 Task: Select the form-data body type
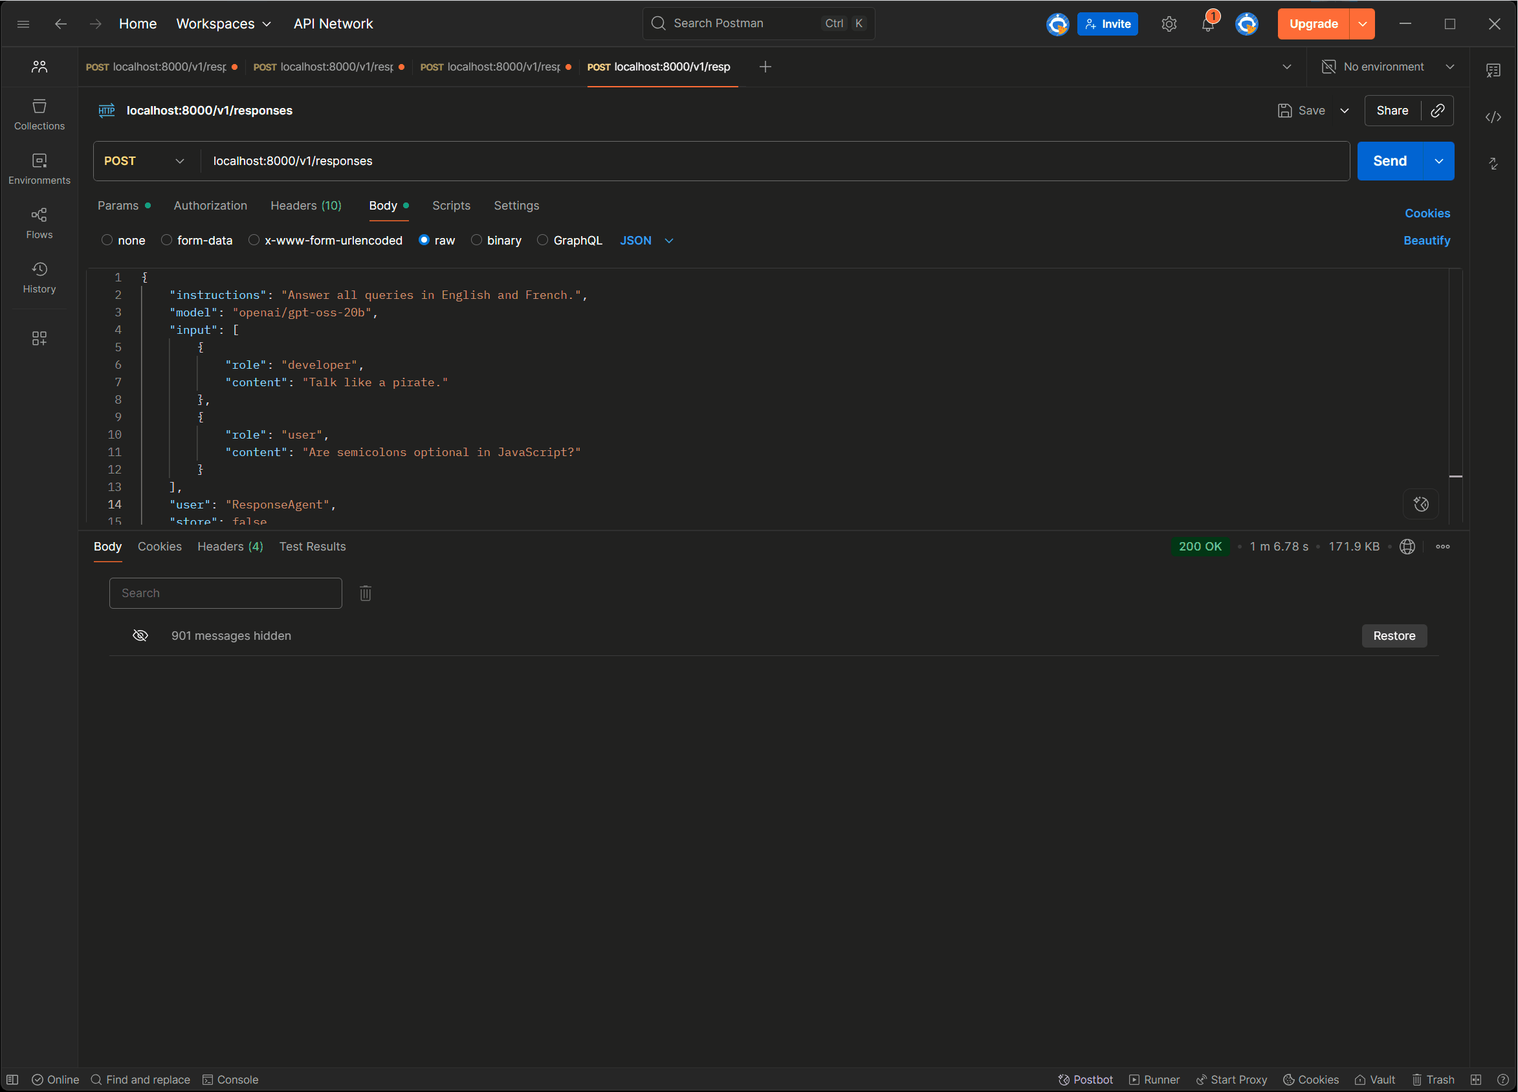click(x=167, y=240)
